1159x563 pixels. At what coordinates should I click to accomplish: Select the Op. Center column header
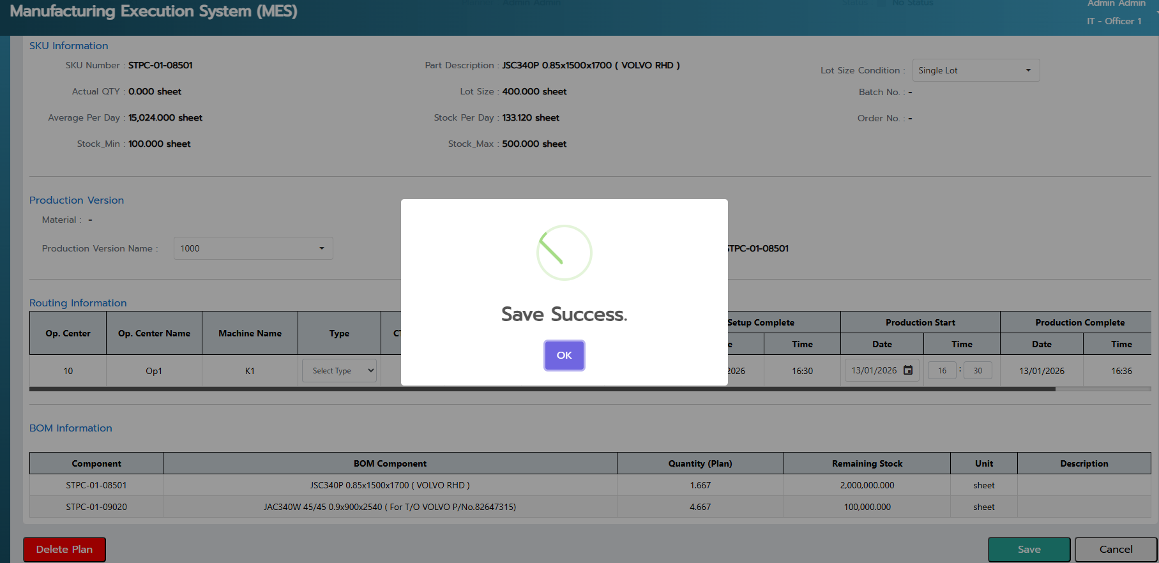click(x=68, y=333)
